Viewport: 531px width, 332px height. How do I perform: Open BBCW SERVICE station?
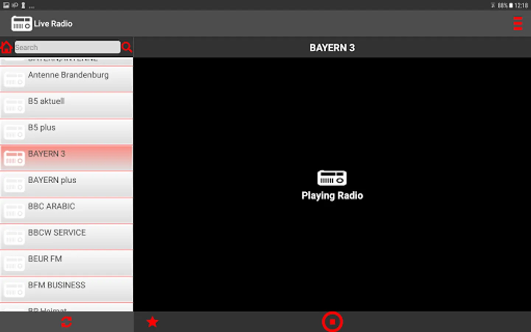66,237
